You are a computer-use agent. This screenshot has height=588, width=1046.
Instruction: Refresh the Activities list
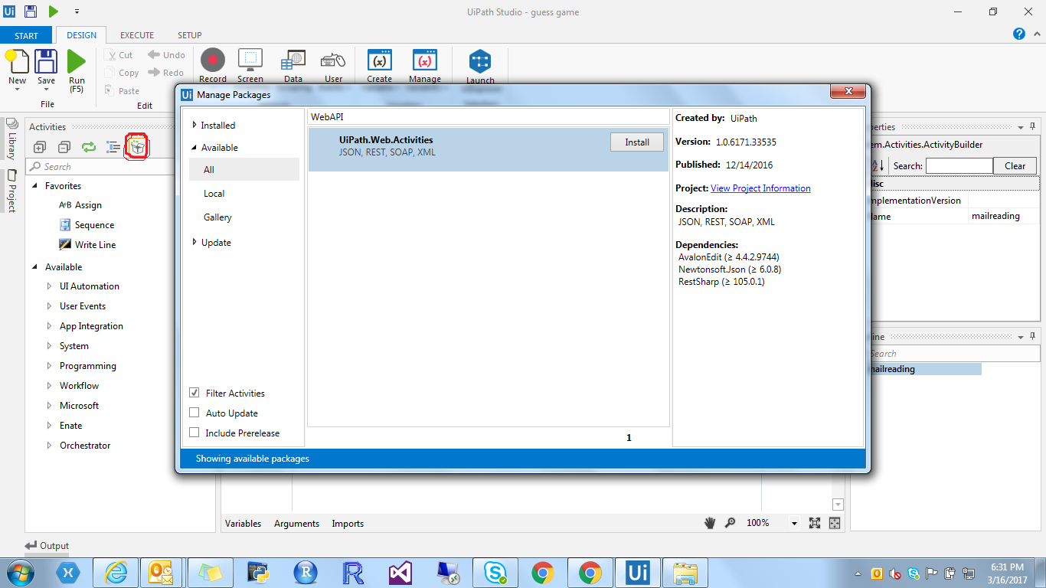click(x=89, y=146)
